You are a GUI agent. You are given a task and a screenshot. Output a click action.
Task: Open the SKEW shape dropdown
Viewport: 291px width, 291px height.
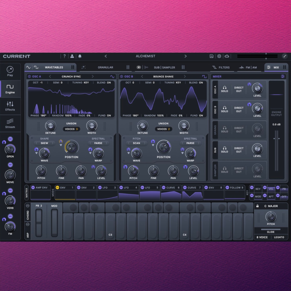pos(45,143)
